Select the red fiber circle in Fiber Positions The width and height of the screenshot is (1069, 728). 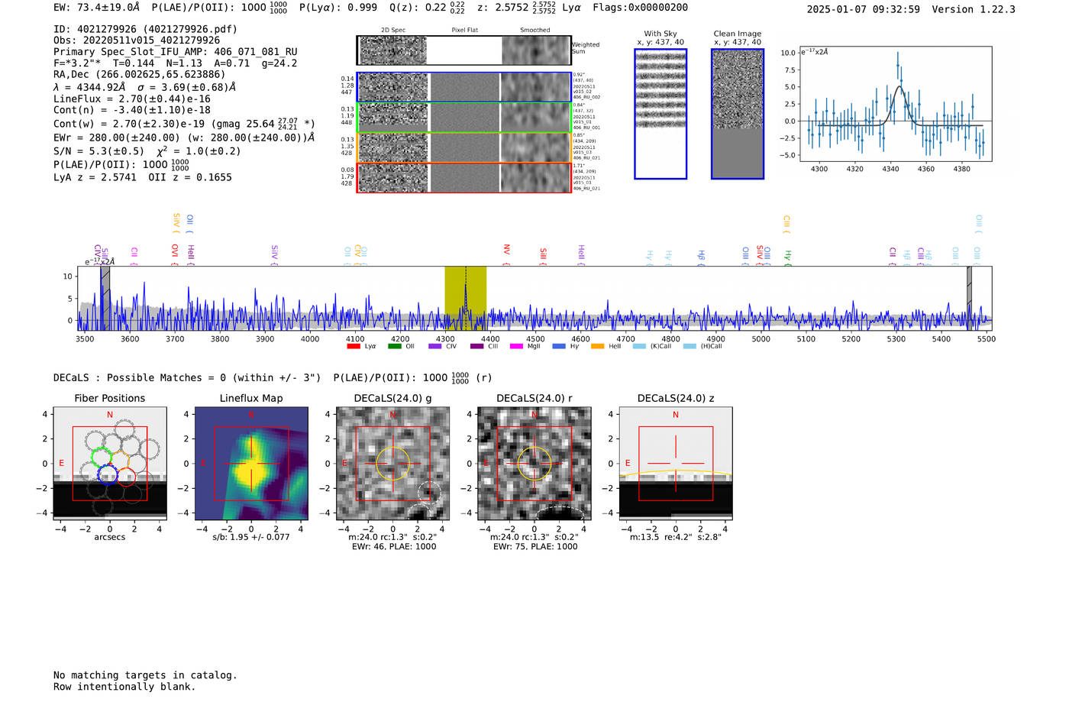(126, 477)
